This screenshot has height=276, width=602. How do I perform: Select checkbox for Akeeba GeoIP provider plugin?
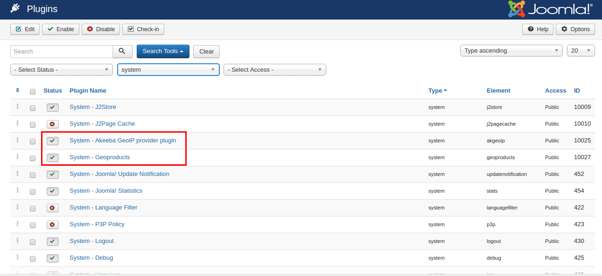tap(33, 141)
